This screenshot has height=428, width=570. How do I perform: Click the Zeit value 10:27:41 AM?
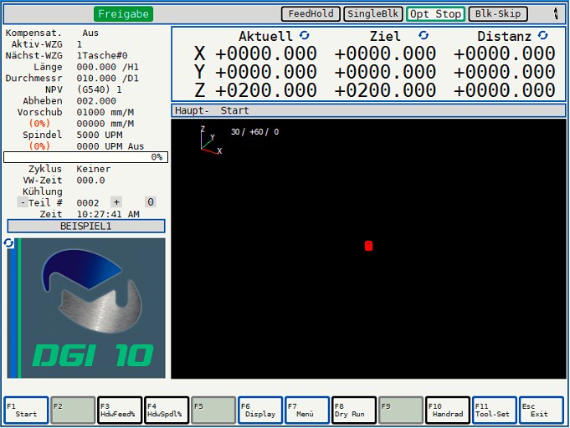(108, 214)
